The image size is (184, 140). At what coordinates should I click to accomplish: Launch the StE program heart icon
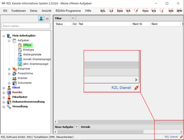point(171,11)
